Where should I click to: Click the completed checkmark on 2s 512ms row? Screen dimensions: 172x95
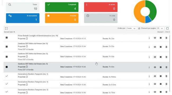pos(7,84)
